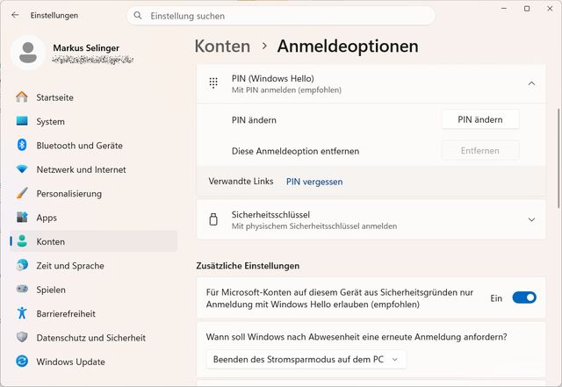Open Startseite via the home icon
This screenshot has width=562, height=387.
coord(22,97)
